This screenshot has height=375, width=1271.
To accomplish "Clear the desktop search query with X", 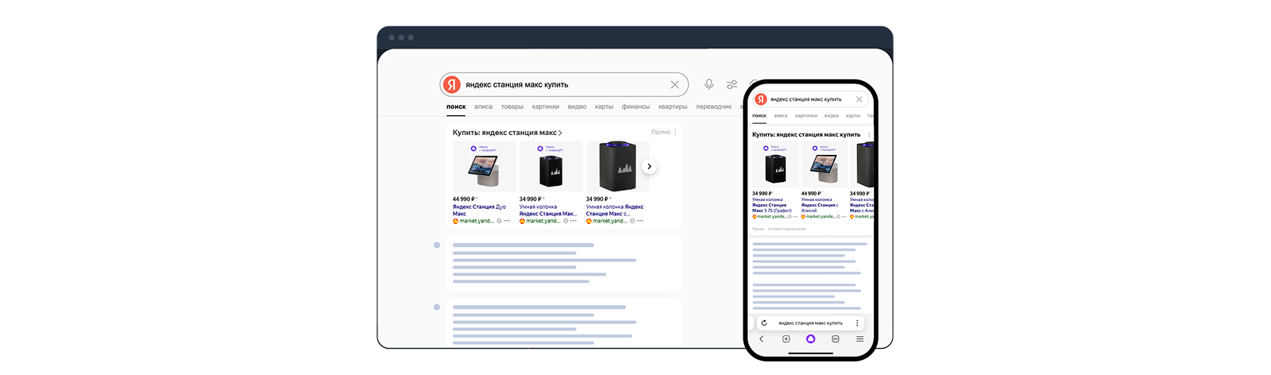I will 674,84.
